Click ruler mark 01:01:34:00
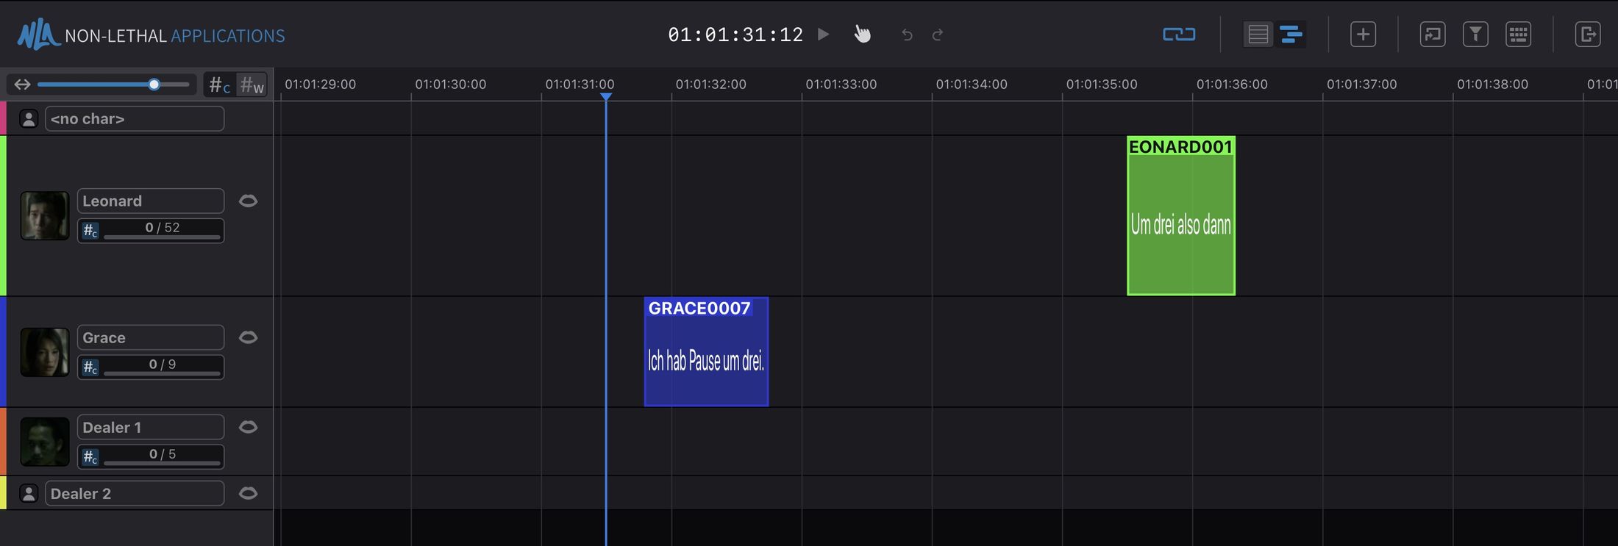Screen dimensions: 1618x546 point(972,85)
